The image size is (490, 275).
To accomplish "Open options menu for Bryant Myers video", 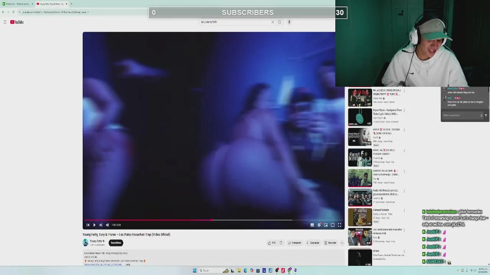I will tap(404, 110).
